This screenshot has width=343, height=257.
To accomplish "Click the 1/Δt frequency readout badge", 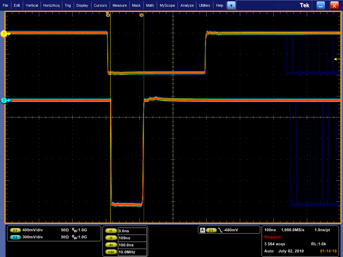I will pyautogui.click(x=111, y=252).
